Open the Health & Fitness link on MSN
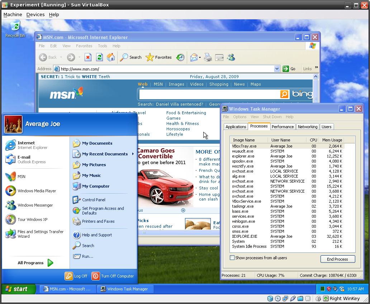Viewport: 370px width, 304px height. point(182,124)
